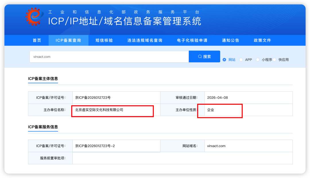Viewport: 310px width, 178px height.
Task: Click the site title ICP/IP地址/域名信息备案管理系统
Action: click(125, 21)
